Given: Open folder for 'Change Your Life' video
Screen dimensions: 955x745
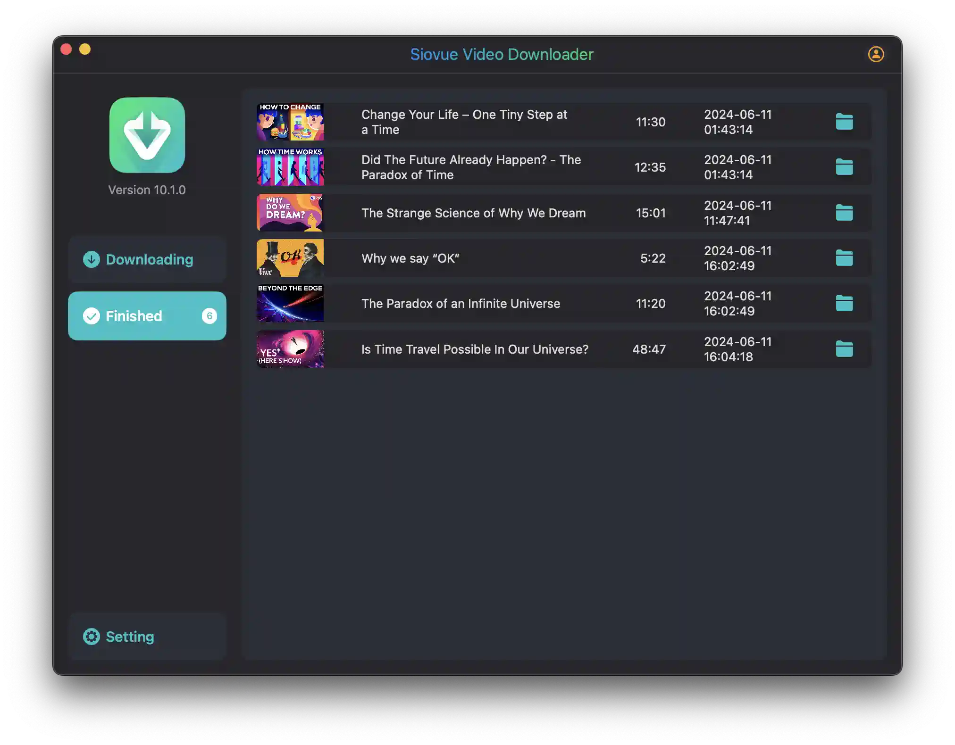Looking at the screenshot, I should point(844,122).
